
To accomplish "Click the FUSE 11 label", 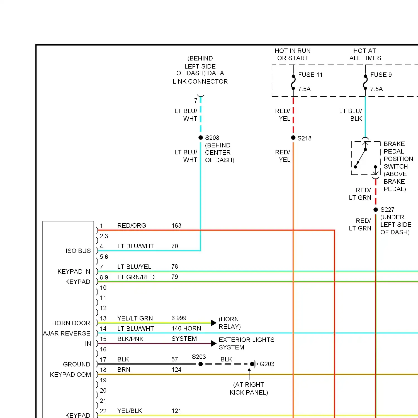I will pyautogui.click(x=310, y=75).
